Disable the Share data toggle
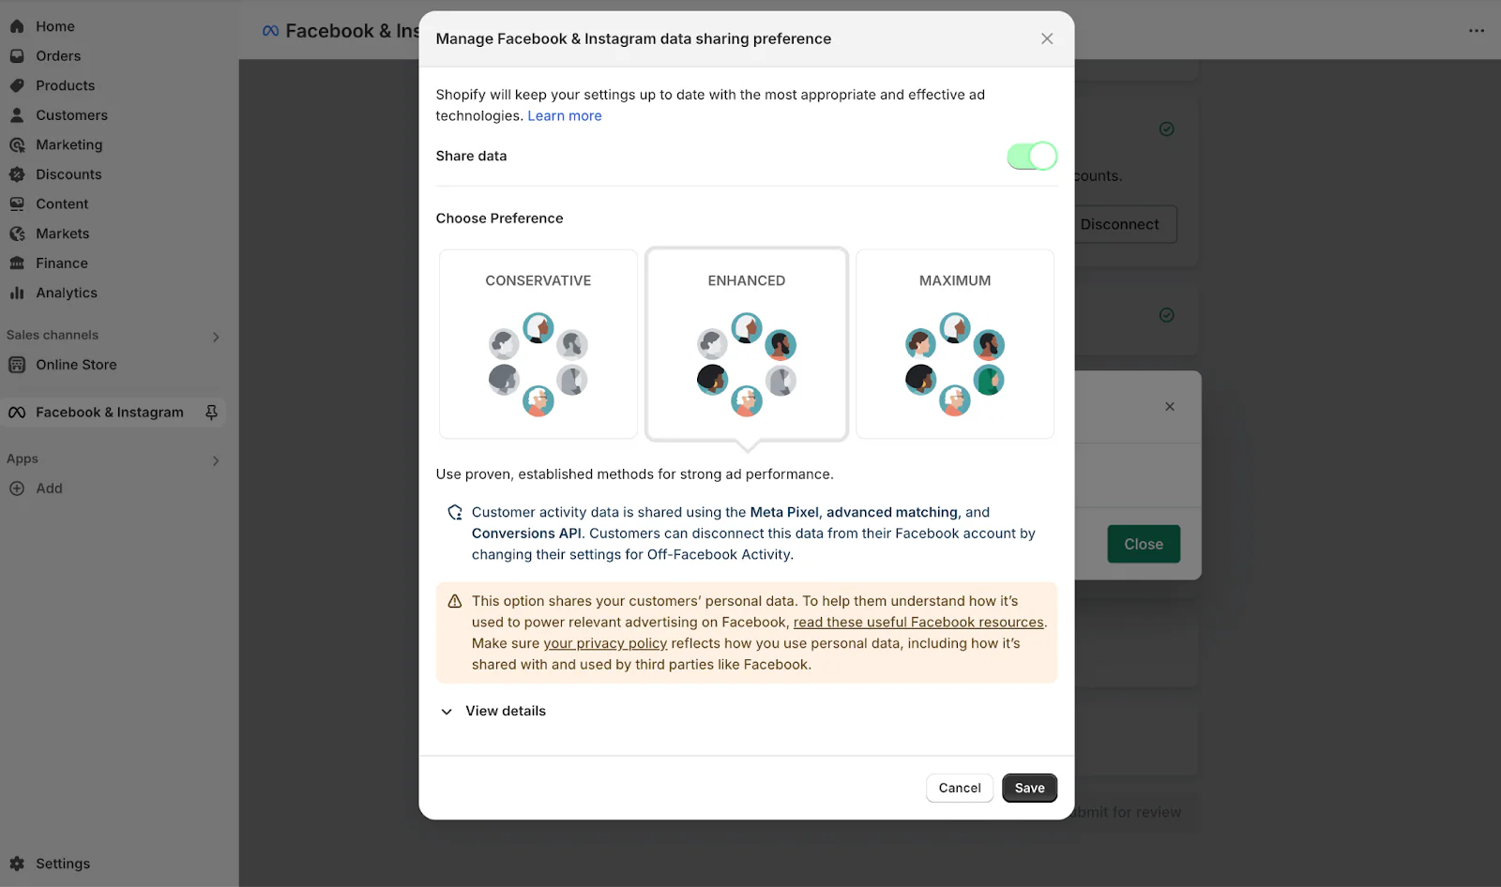Image resolution: width=1501 pixels, height=887 pixels. click(1031, 156)
